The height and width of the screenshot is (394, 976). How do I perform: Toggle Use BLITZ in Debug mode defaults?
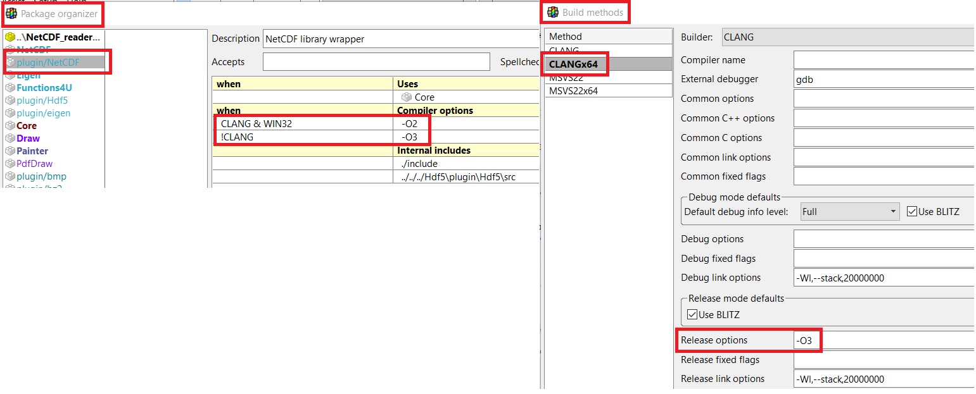pyautogui.click(x=912, y=212)
